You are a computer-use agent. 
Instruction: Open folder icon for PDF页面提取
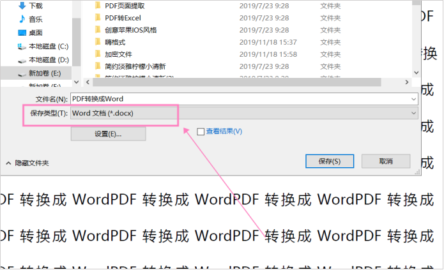[98, 5]
